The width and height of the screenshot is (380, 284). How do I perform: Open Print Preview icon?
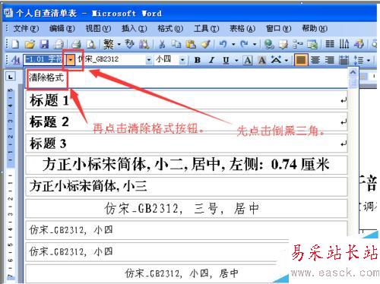(91, 44)
